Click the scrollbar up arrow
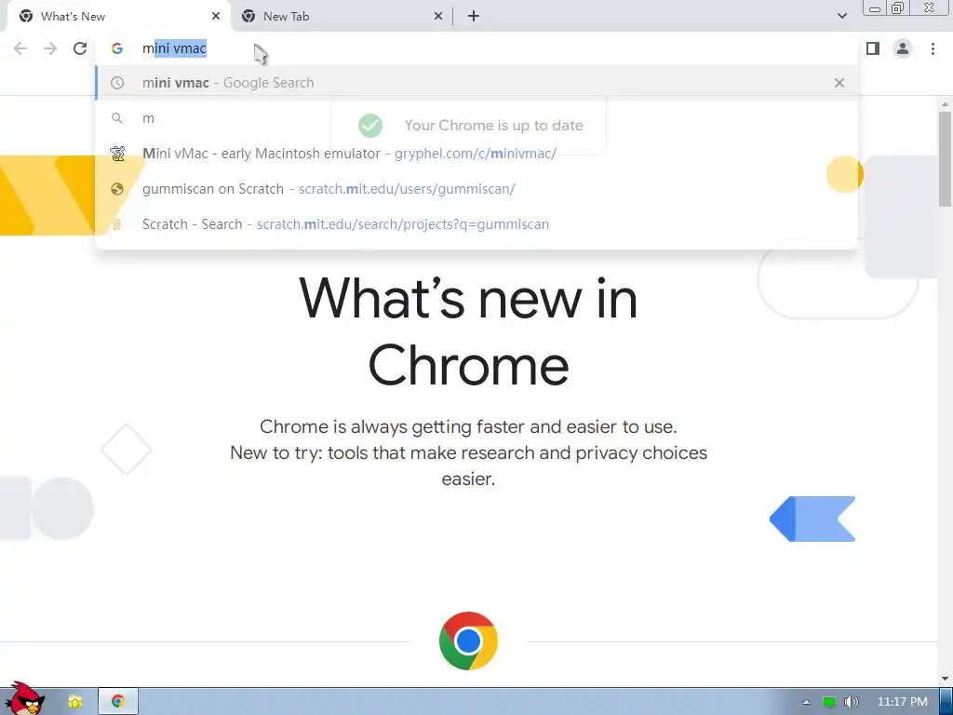953x715 pixels. 946,104
